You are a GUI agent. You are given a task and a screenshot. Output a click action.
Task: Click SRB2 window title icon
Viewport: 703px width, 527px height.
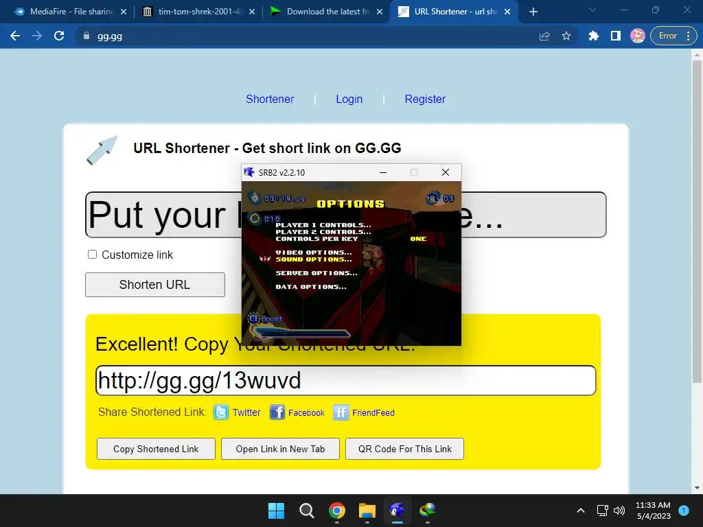pos(249,172)
